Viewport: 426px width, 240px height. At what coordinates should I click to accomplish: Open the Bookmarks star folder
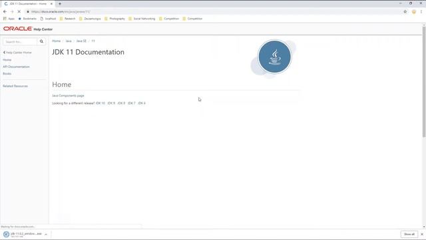(x=27, y=19)
